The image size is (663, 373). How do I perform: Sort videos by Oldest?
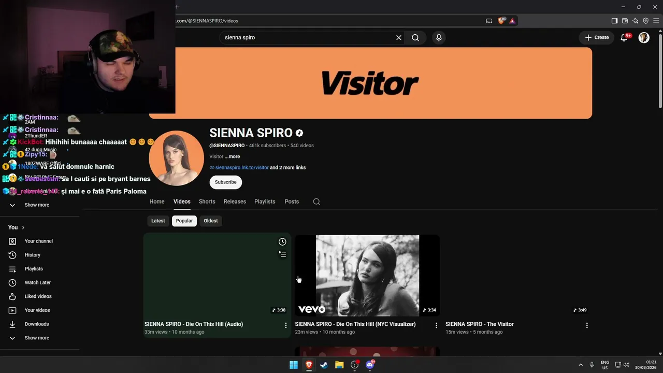tap(211, 221)
